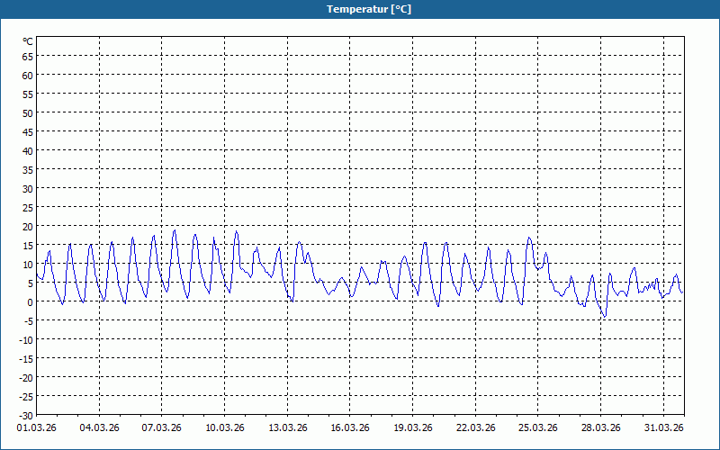
Task: Select the -5 y-axis label
Action: pos(28,321)
